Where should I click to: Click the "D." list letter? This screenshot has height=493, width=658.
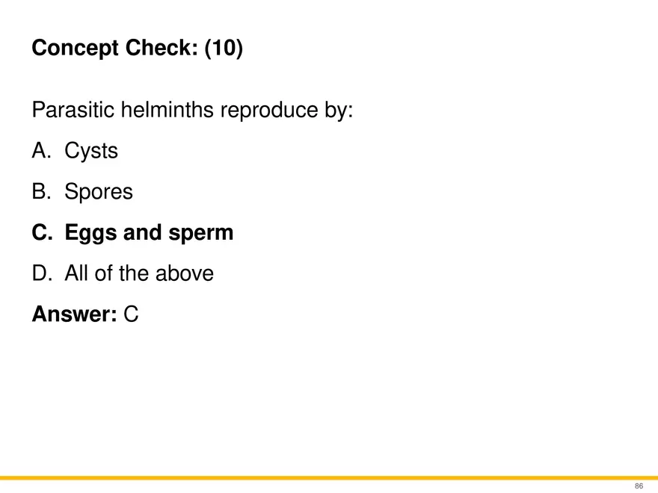click(x=41, y=273)
